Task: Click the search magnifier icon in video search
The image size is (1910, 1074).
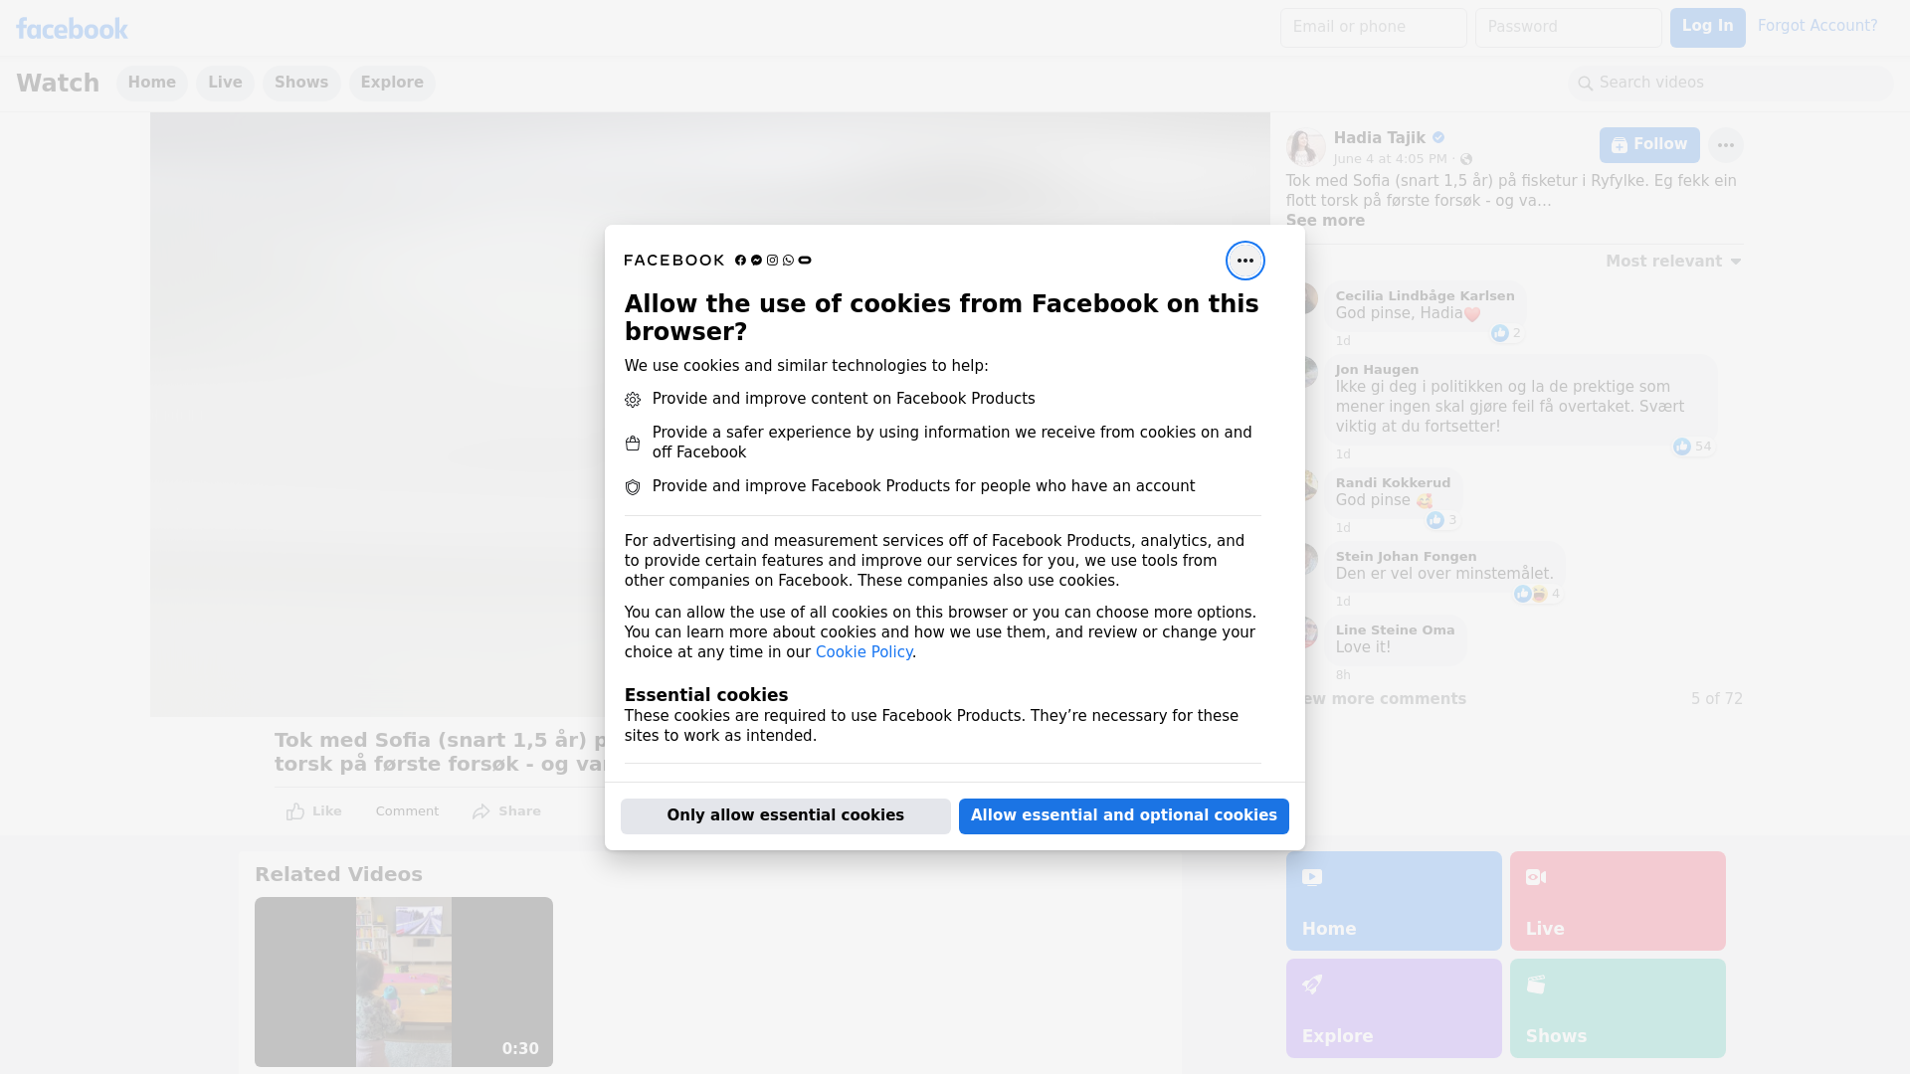Action: coord(1586,84)
